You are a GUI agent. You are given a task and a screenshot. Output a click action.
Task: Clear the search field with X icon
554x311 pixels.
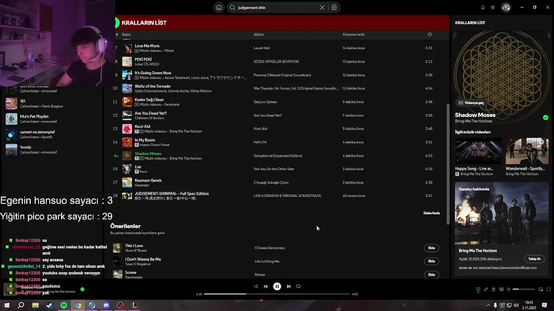coord(322,7)
